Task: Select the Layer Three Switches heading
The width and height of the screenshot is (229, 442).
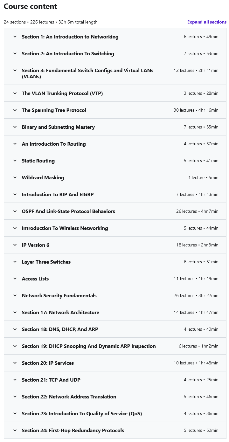Action: (46, 262)
